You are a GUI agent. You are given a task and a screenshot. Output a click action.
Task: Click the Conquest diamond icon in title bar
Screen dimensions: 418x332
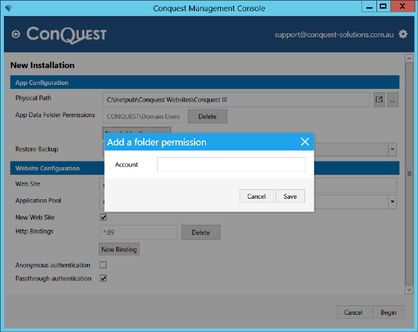click(9, 8)
